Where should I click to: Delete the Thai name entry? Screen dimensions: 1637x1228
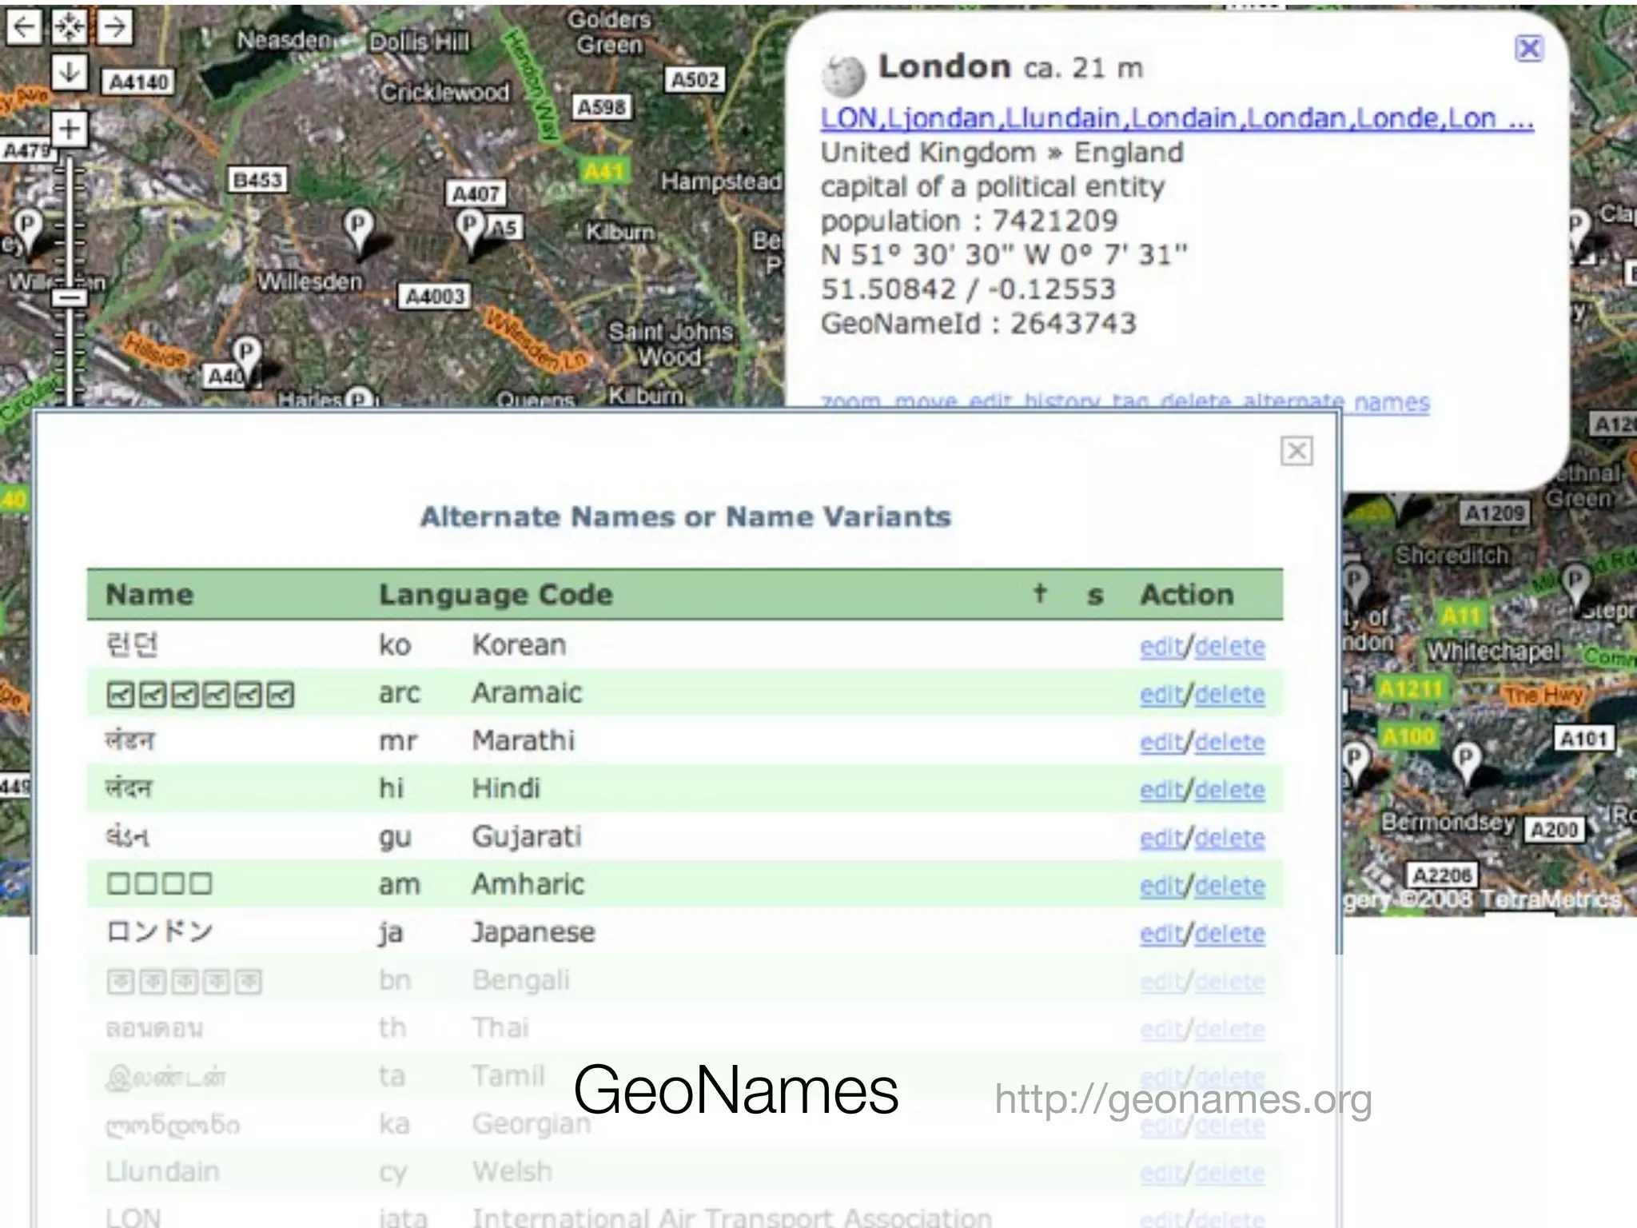(x=1229, y=1030)
